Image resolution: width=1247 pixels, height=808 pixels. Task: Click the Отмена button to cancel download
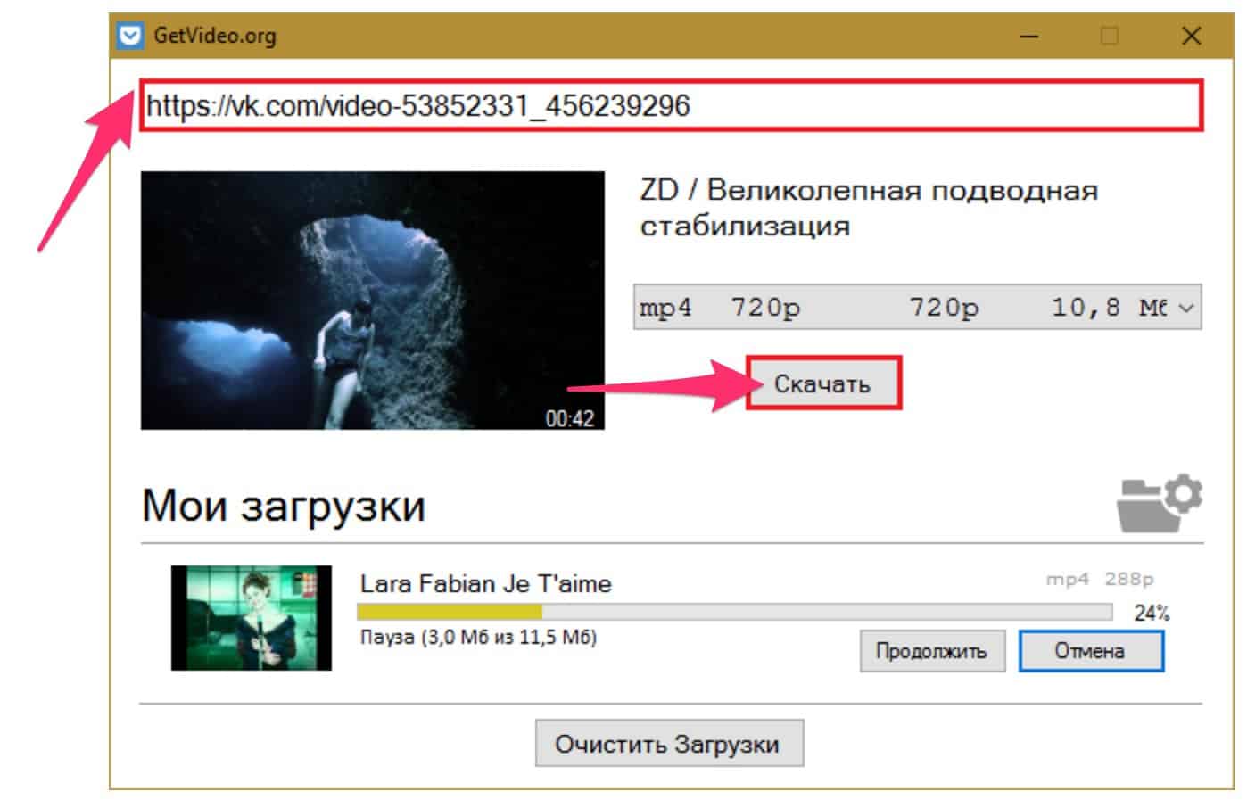[x=1091, y=651]
